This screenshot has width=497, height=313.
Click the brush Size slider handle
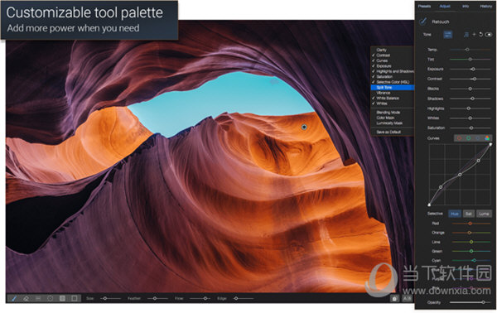[x=105, y=298]
